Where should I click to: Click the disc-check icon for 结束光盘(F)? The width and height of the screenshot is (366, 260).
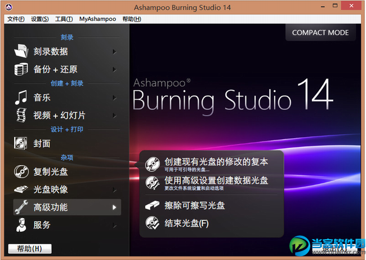pos(153,223)
